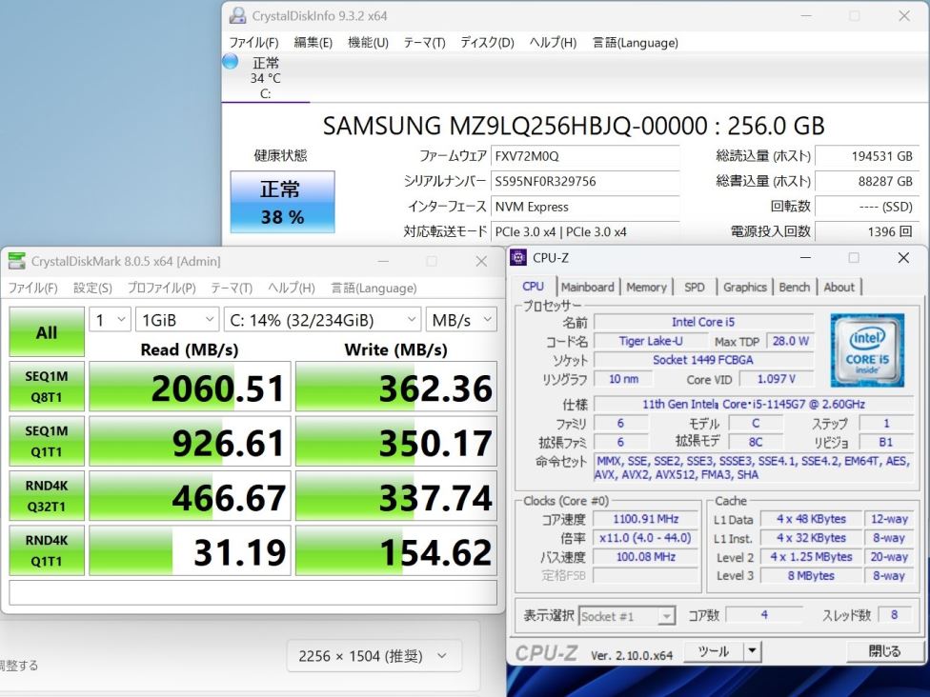Click the green All benchmark button

tap(47, 332)
